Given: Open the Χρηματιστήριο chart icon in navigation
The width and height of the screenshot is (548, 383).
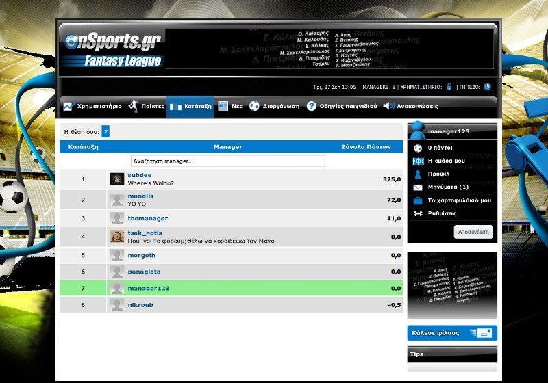Looking at the screenshot, I should click(x=68, y=107).
